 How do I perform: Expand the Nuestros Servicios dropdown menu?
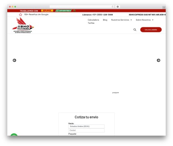coord(121,20)
